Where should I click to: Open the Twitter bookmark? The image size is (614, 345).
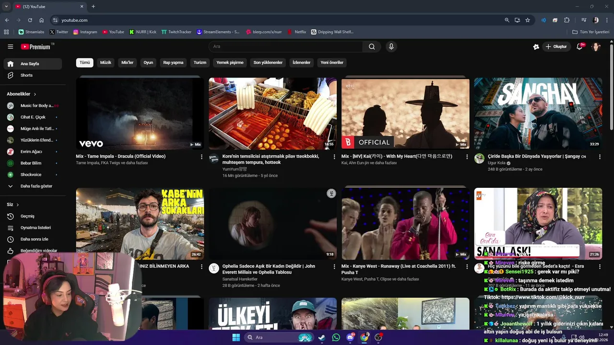[59, 32]
